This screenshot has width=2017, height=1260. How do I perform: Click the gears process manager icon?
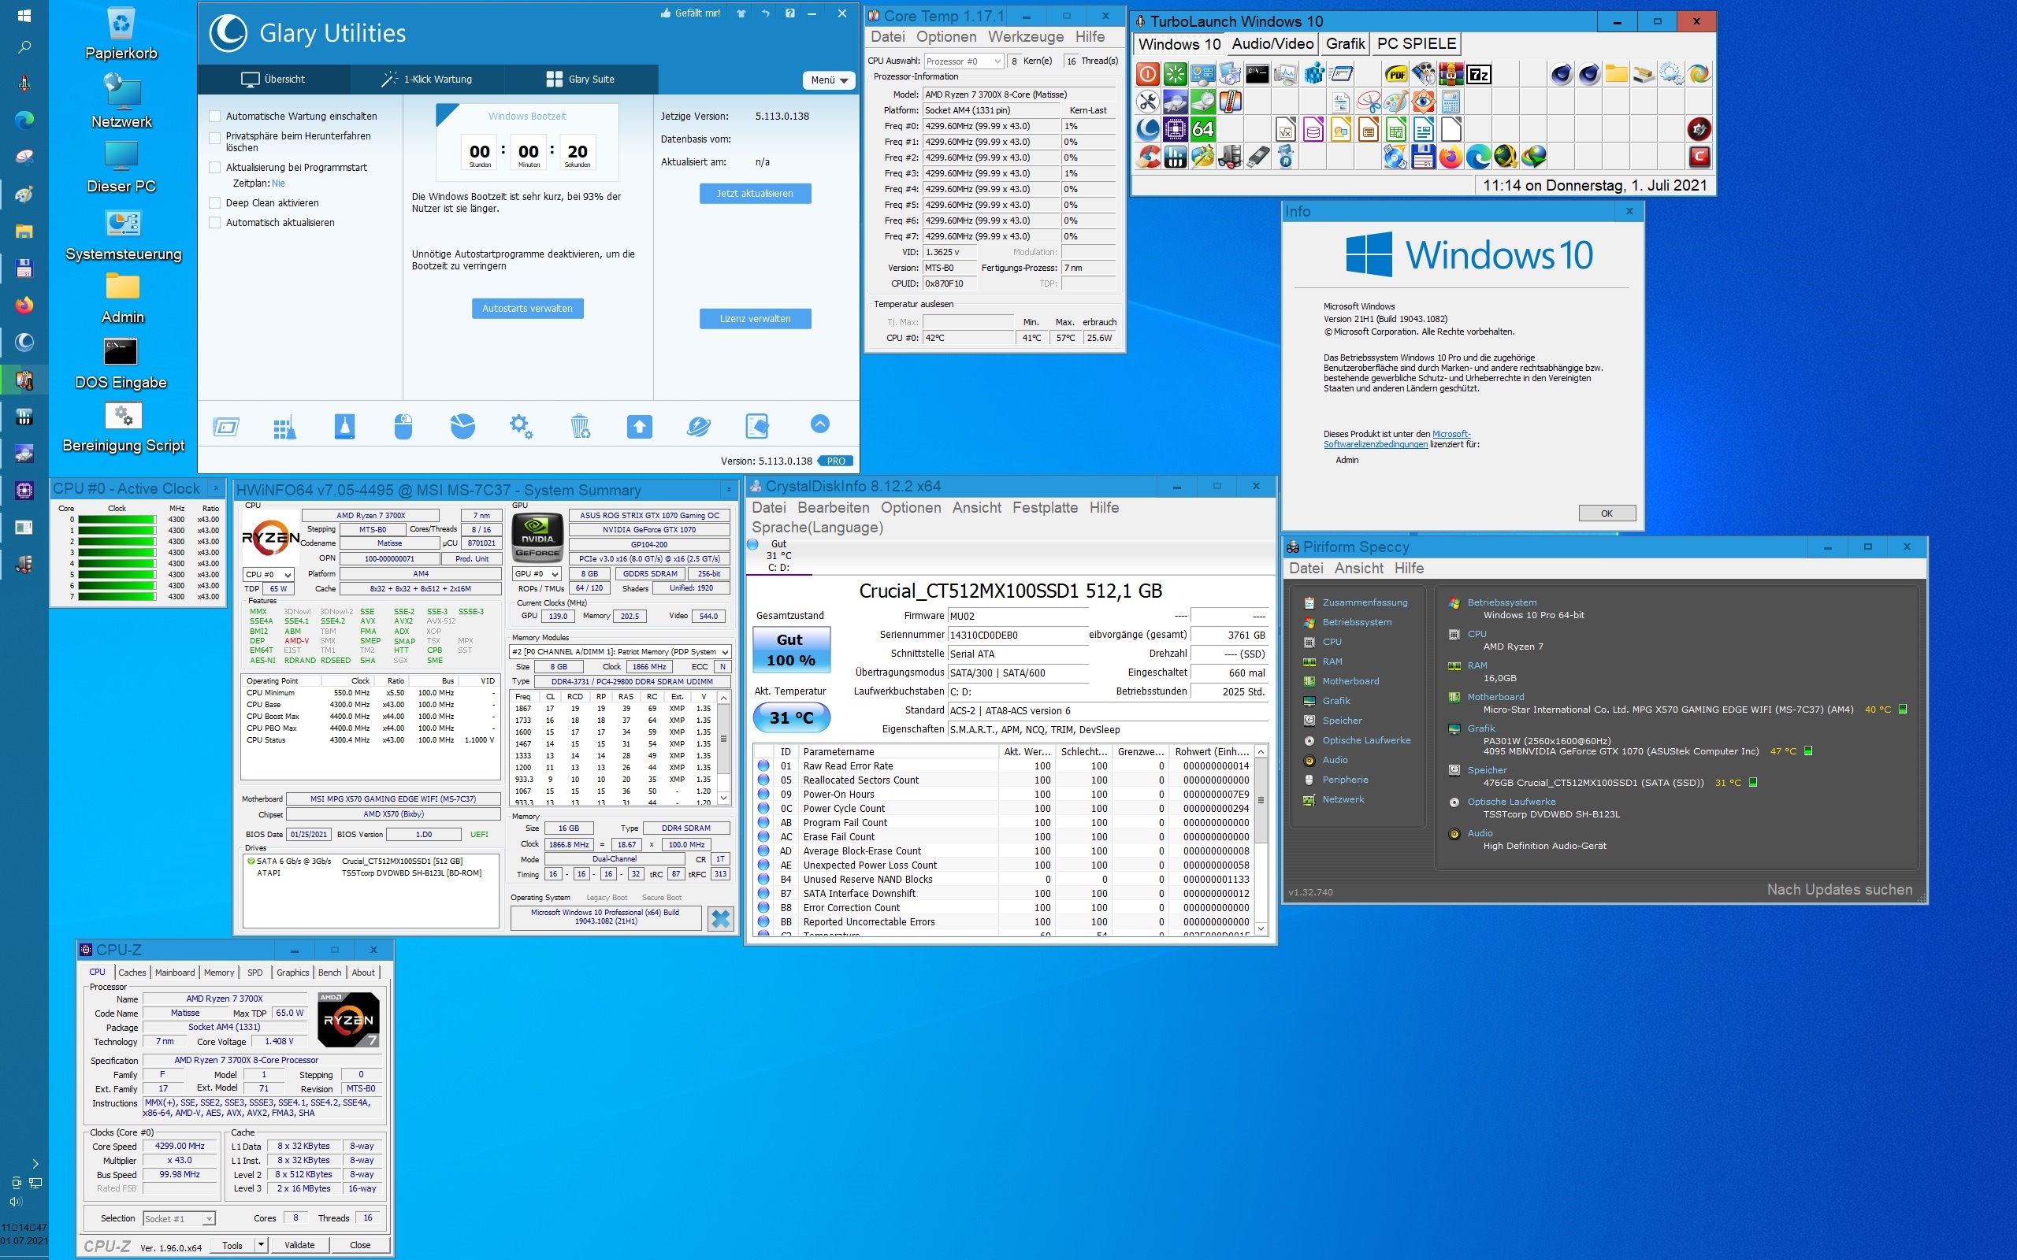pyautogui.click(x=521, y=427)
